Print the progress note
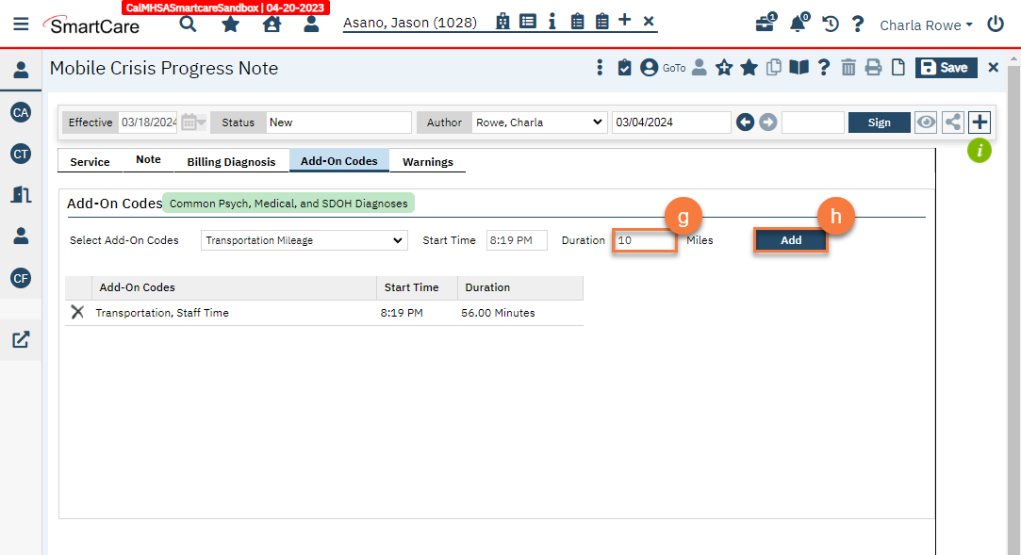The width and height of the screenshot is (1021, 555). pyautogui.click(x=873, y=68)
